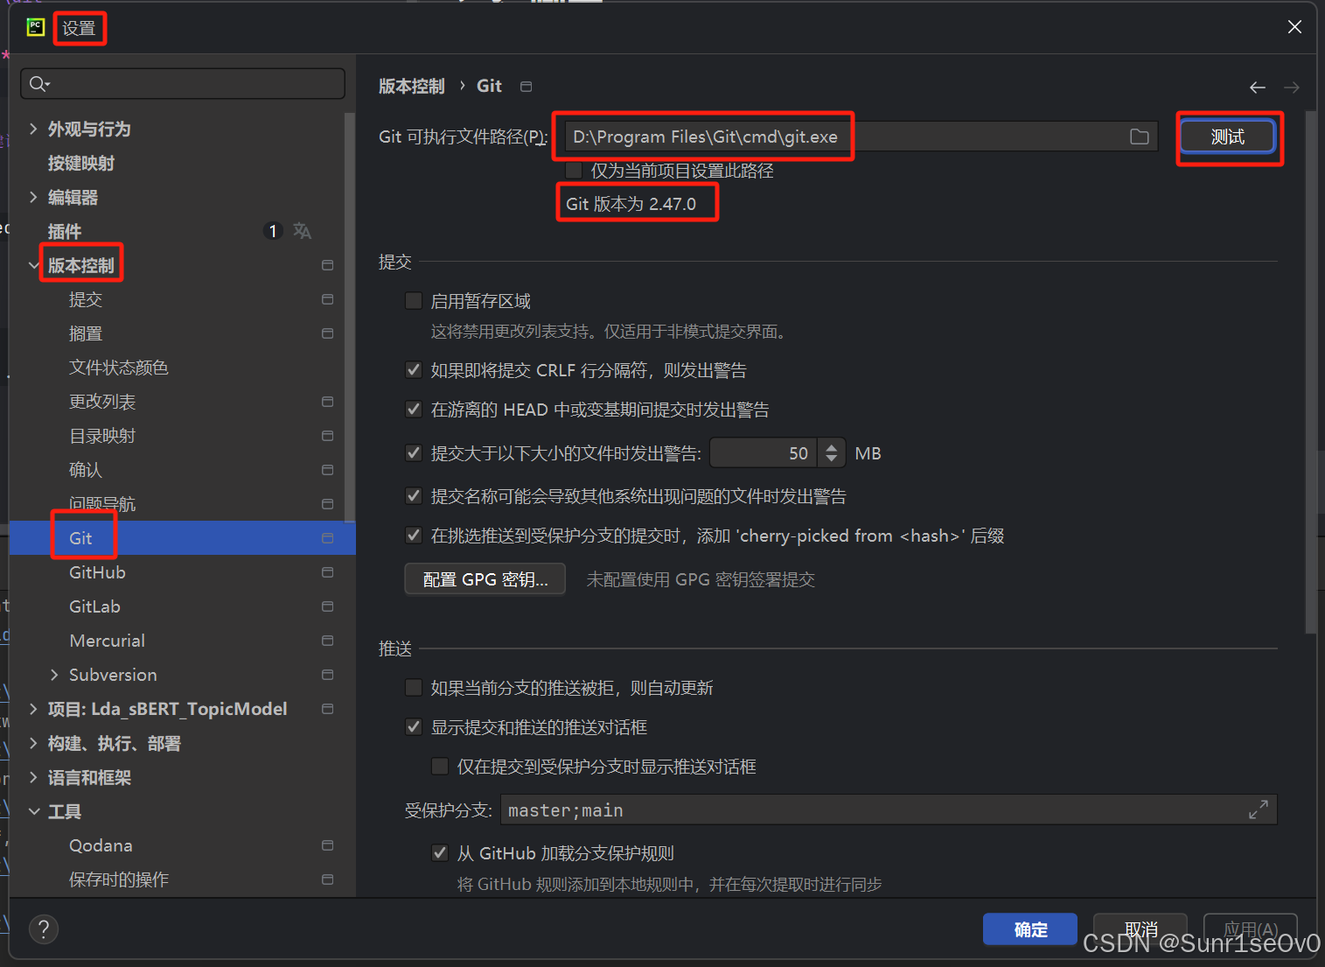Close the settings dialog with X
Viewport: 1325px width, 967px height.
click(1294, 27)
